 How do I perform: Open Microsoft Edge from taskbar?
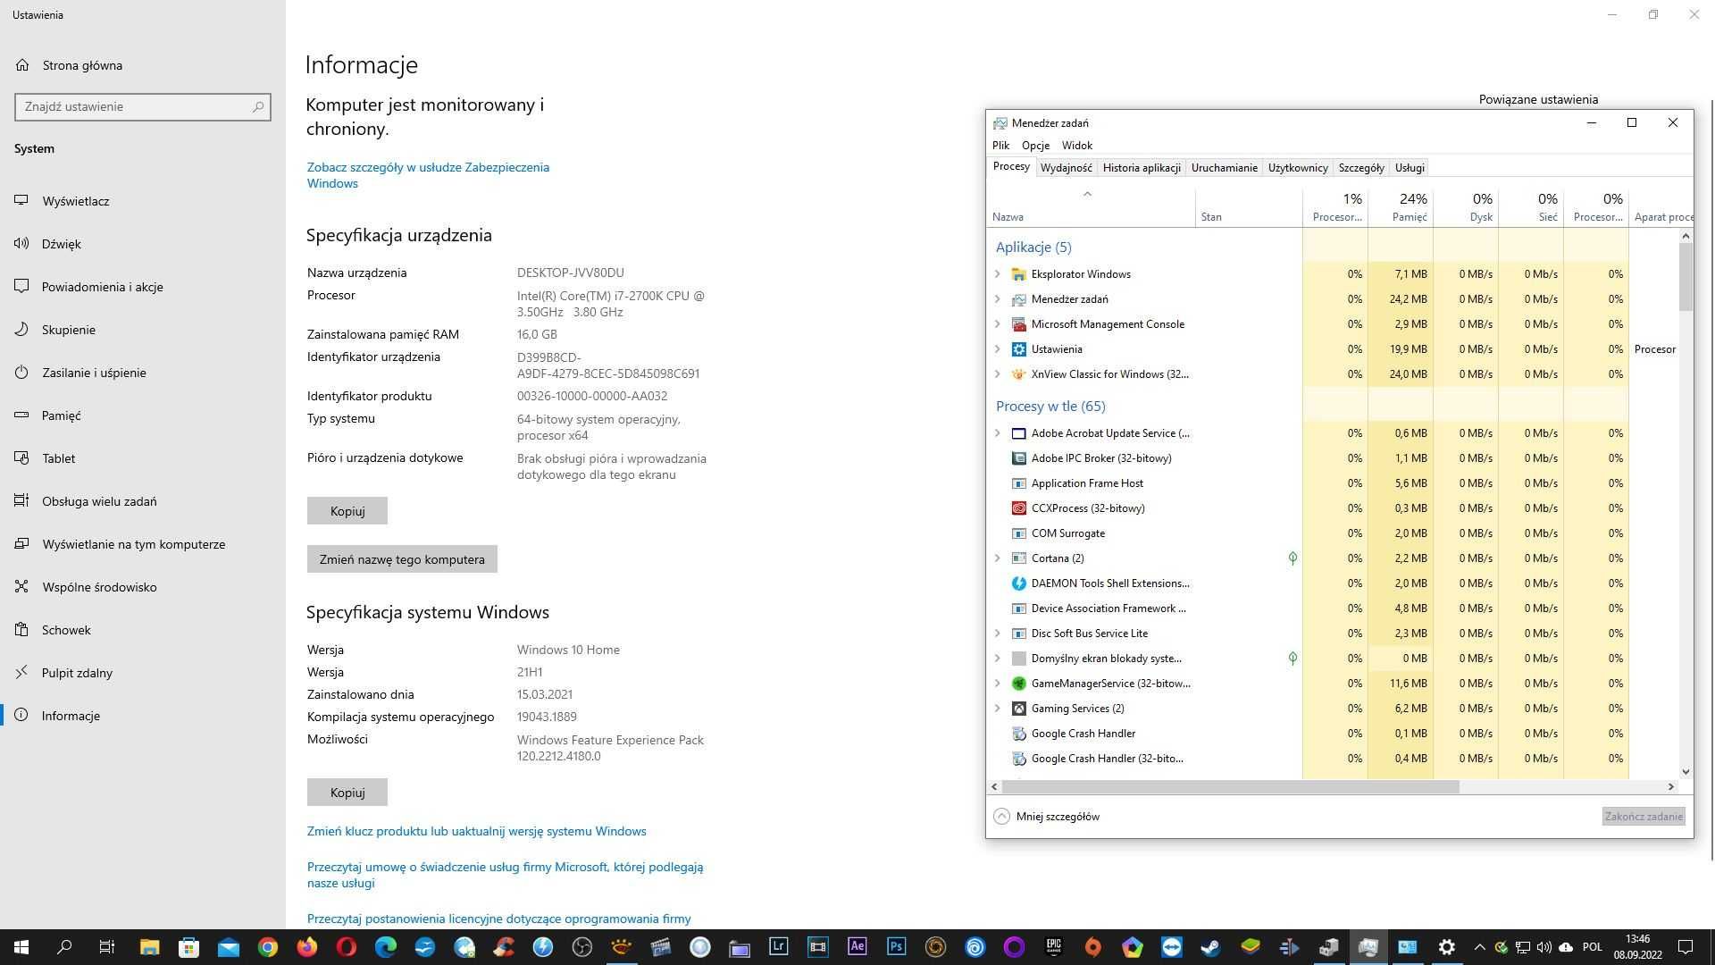[x=386, y=947]
